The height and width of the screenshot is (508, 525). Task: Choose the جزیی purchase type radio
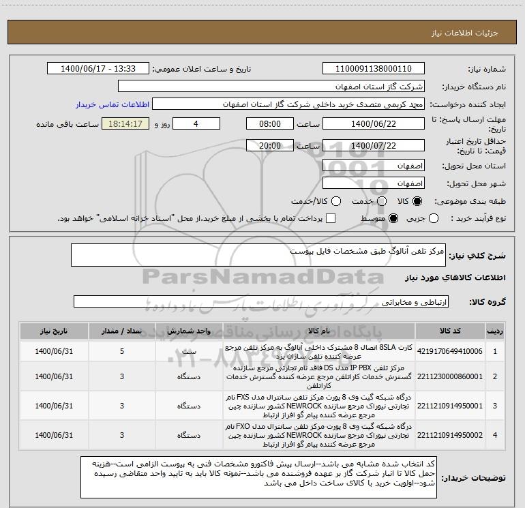[433, 218]
